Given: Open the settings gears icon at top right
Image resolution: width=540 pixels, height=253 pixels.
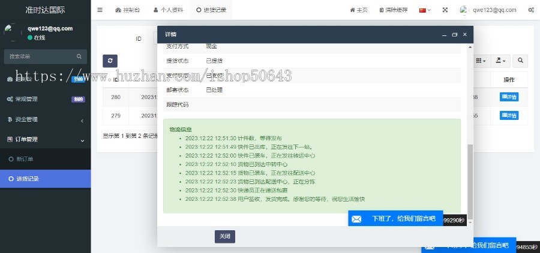Looking at the screenshot, I should pyautogui.click(x=531, y=10).
